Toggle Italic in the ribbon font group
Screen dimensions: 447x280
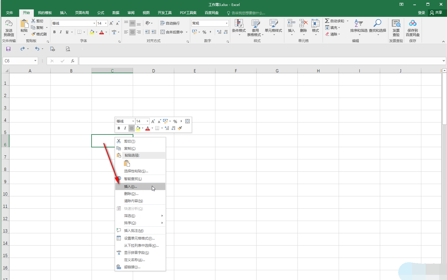coord(61,32)
